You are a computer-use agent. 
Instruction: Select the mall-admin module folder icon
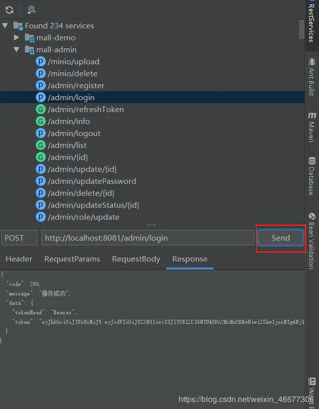(x=29, y=50)
